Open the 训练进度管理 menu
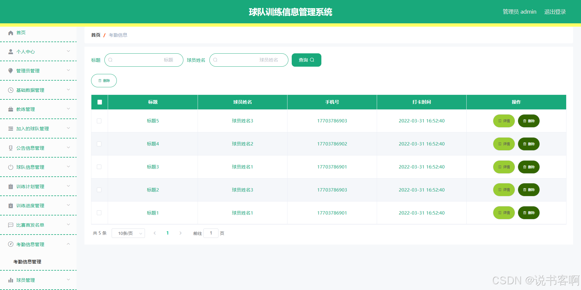This screenshot has height=290, width=581. 38,205
